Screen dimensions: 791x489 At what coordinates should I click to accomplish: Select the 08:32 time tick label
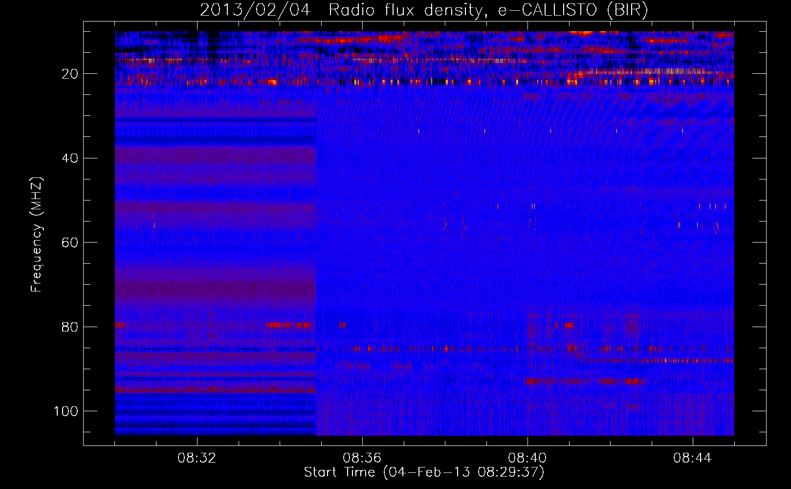[x=197, y=458]
